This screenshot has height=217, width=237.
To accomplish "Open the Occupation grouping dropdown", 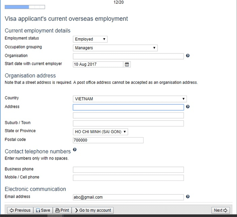I will pos(115,48).
